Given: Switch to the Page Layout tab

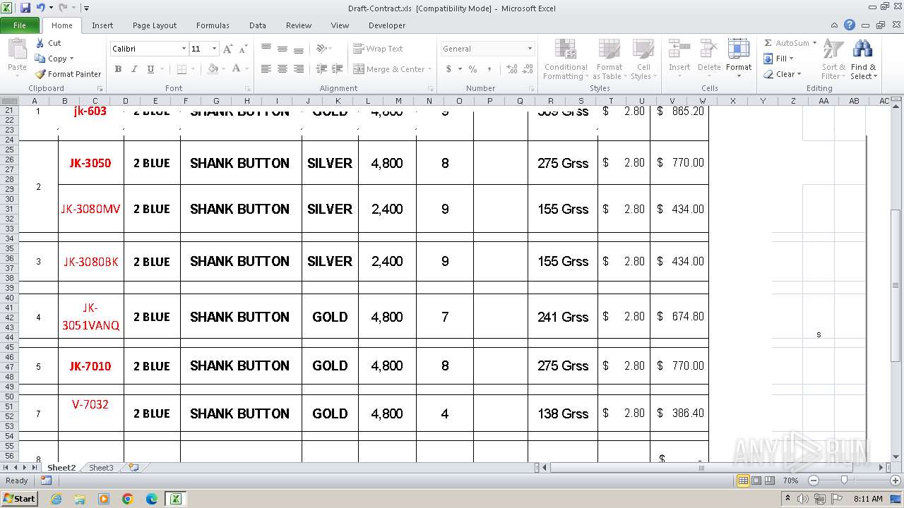Looking at the screenshot, I should pos(155,25).
